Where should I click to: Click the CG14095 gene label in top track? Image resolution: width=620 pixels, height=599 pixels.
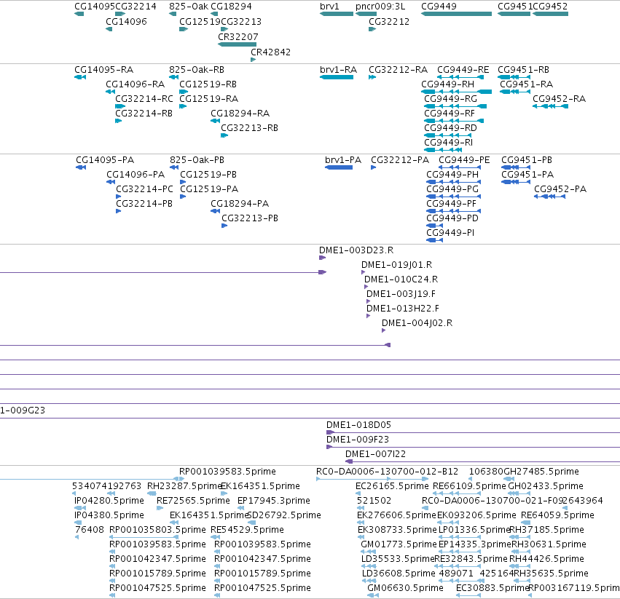[95, 7]
